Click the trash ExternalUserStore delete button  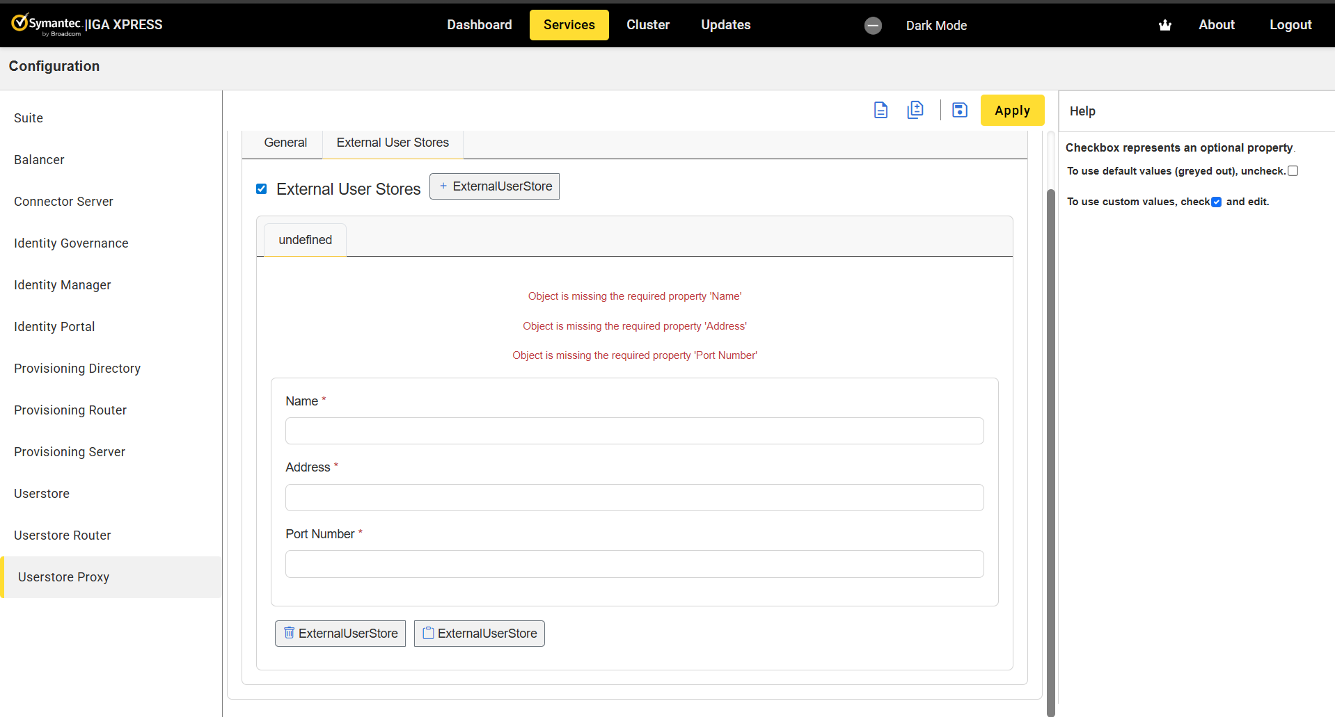pyautogui.click(x=340, y=634)
